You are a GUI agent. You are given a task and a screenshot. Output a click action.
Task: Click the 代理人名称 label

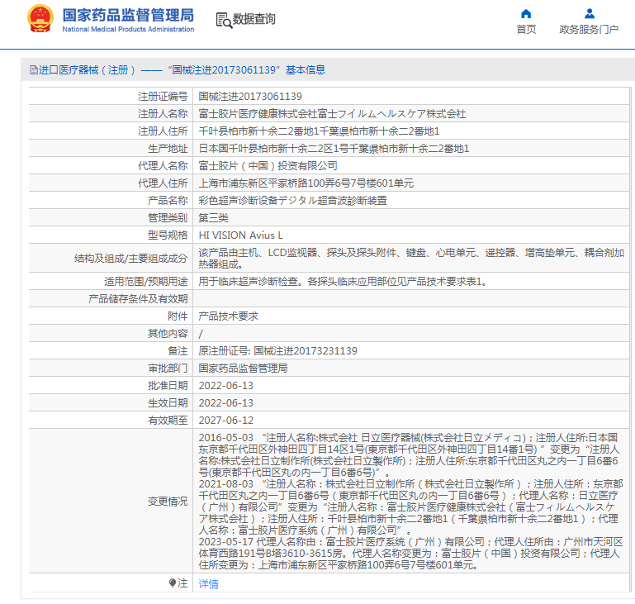[x=163, y=166]
